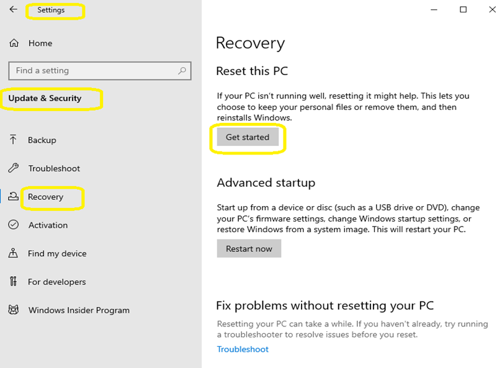Image resolution: width=497 pixels, height=368 pixels.
Task: Click the For developers tools icon
Action: [13, 282]
